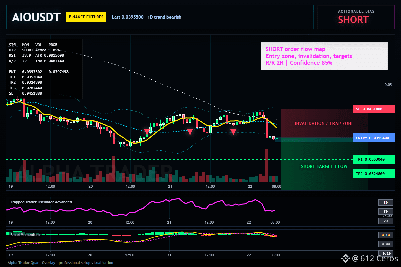Image resolution: width=401 pixels, height=267 pixels.
Task: Click red triangle marker between 21 12:00 and 22
Action: click(x=233, y=132)
